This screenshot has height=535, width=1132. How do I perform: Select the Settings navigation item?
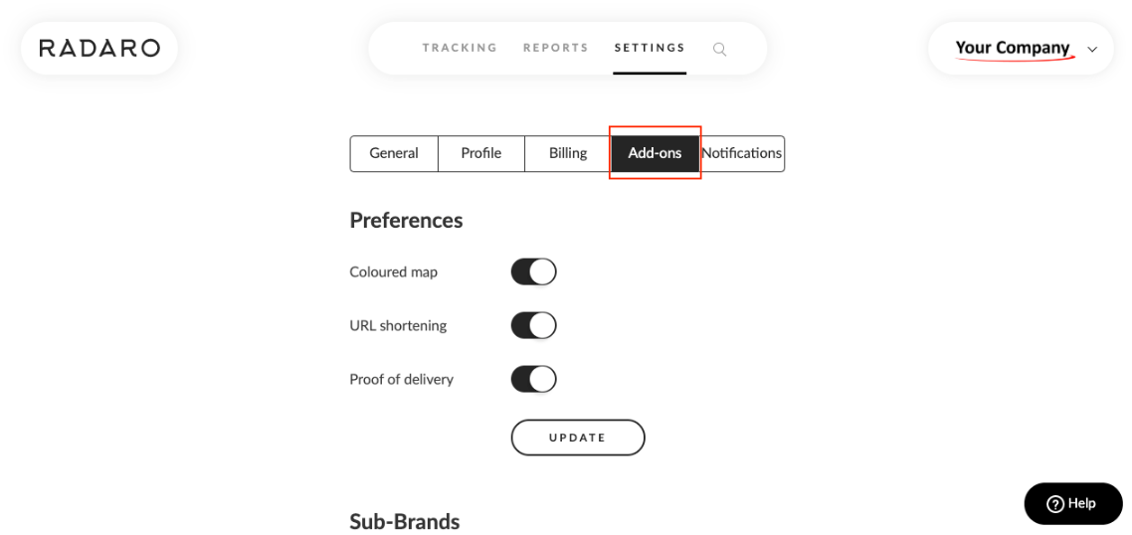[650, 48]
